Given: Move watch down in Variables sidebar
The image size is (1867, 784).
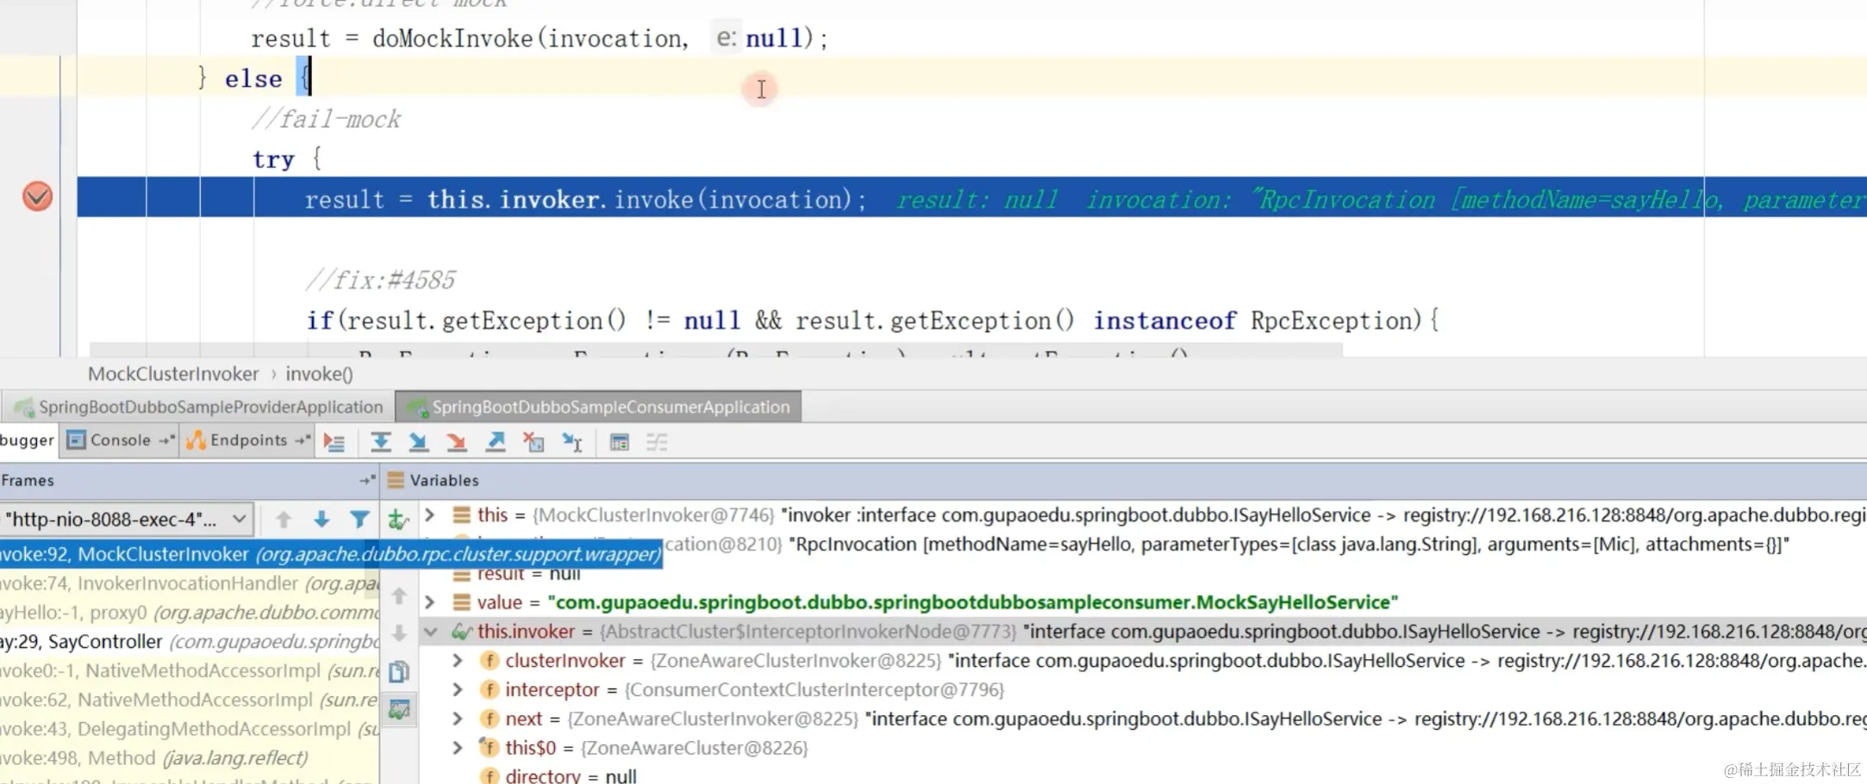Looking at the screenshot, I should click(399, 633).
